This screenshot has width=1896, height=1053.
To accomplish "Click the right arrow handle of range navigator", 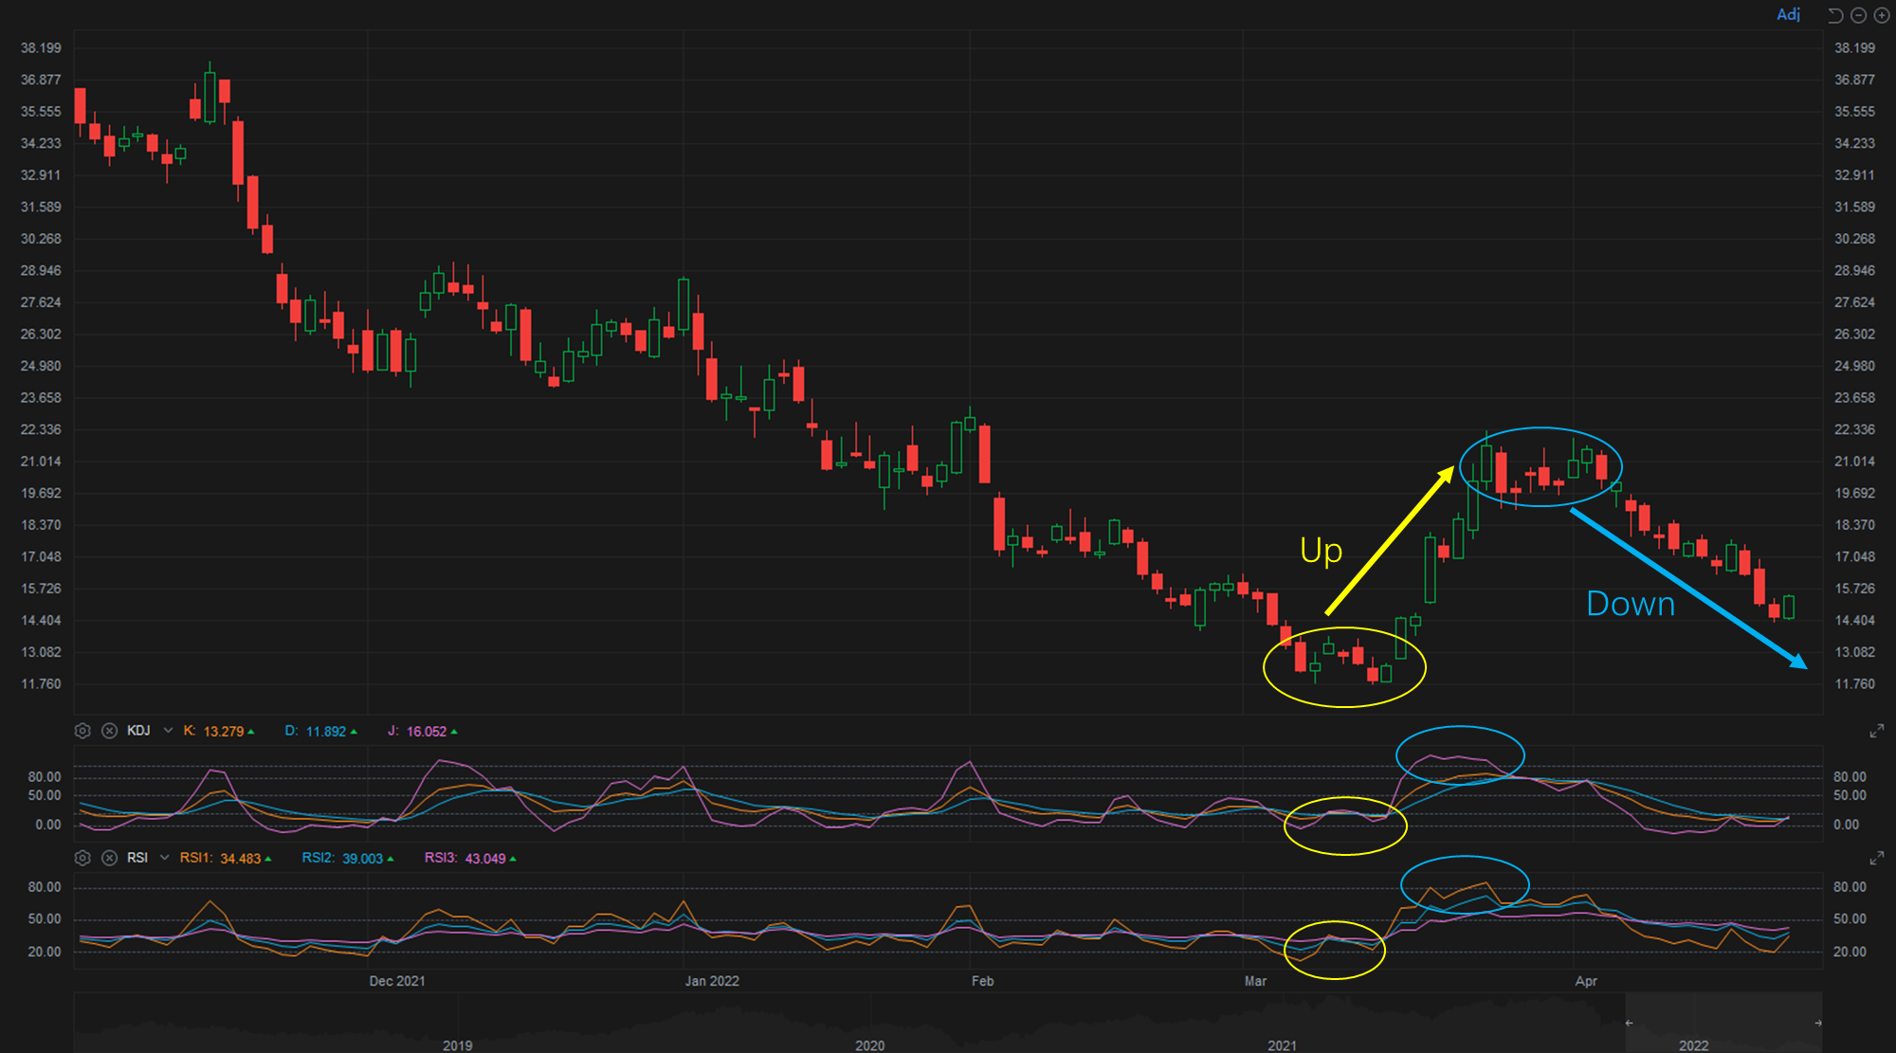I will point(1818,1023).
